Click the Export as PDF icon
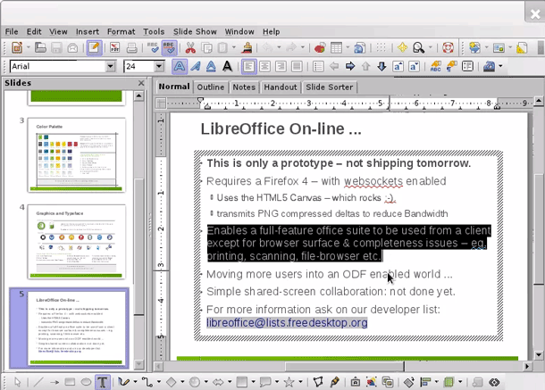545x390 pixels. point(114,47)
